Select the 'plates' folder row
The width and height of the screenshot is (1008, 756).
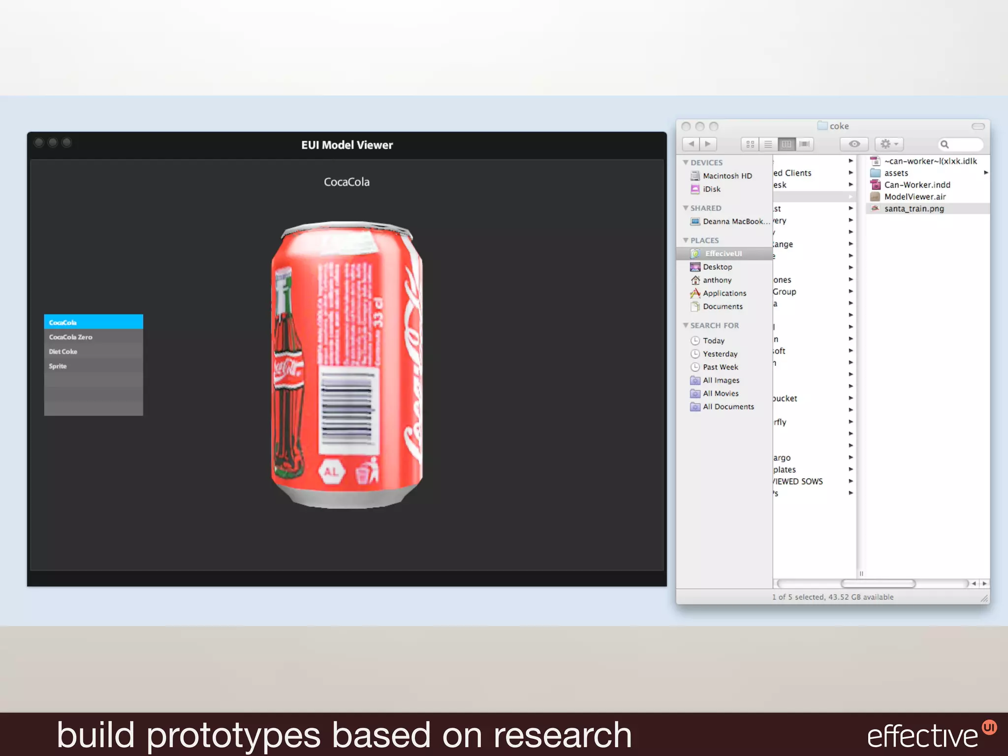click(815, 470)
